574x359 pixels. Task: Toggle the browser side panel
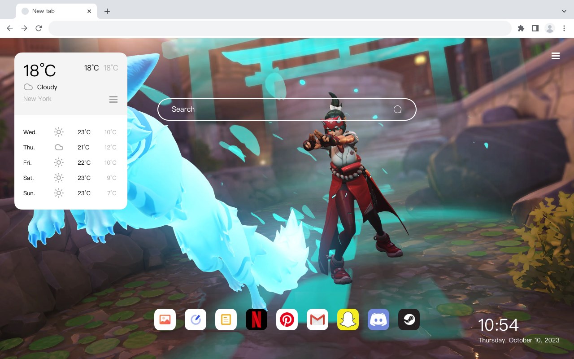535,28
